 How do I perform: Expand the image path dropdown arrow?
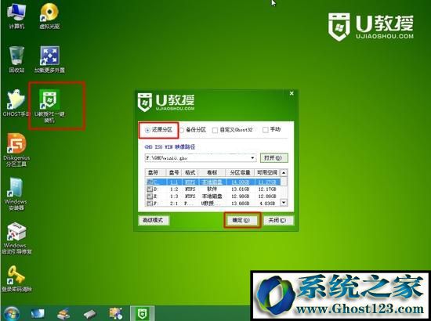pos(252,158)
